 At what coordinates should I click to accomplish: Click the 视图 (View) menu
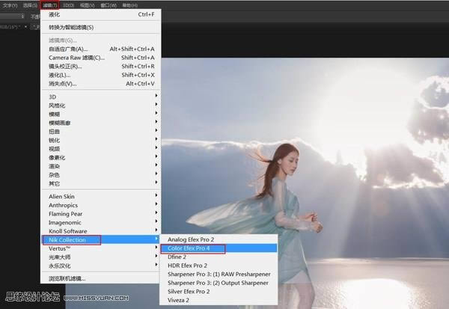point(87,5)
